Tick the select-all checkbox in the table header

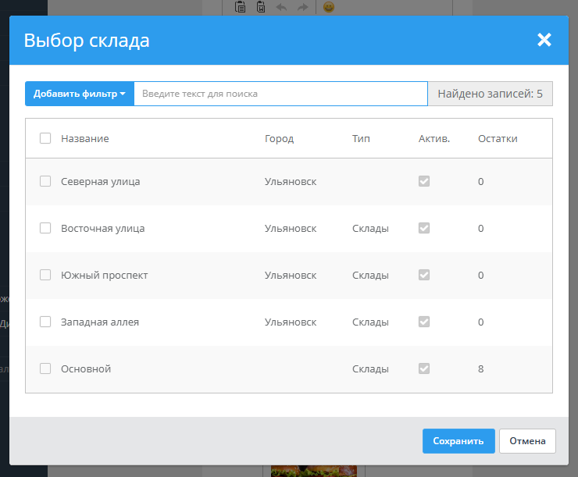pos(45,138)
